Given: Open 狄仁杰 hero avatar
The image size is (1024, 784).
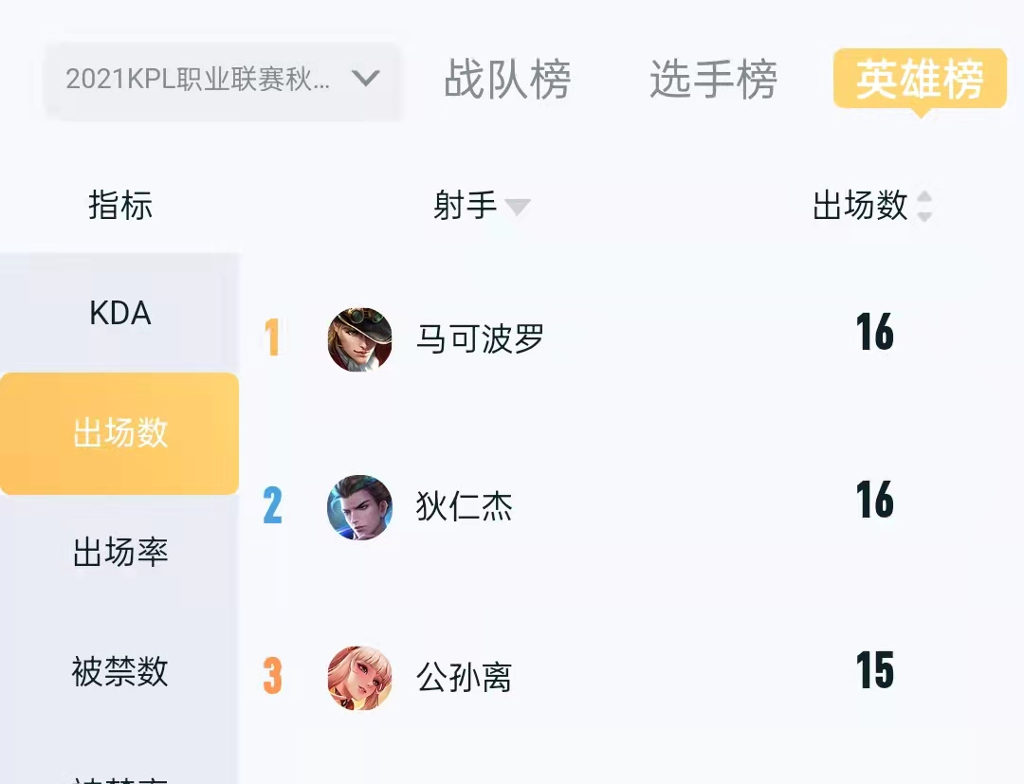Looking at the screenshot, I should (x=360, y=507).
